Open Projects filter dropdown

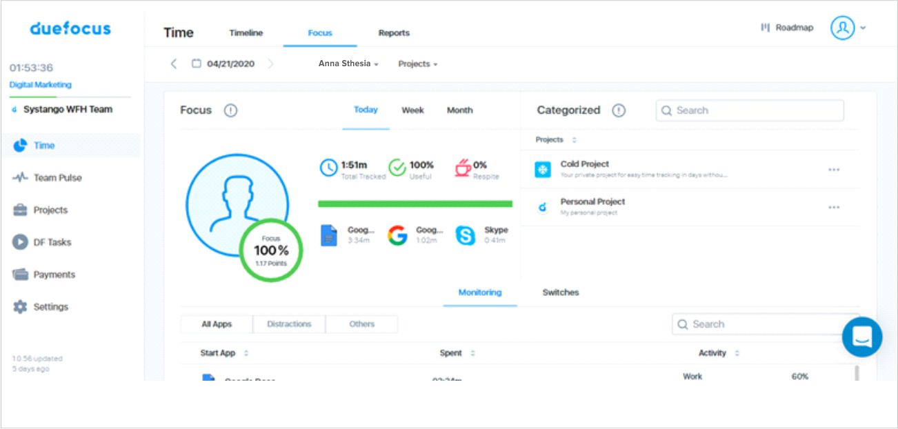[x=418, y=63]
